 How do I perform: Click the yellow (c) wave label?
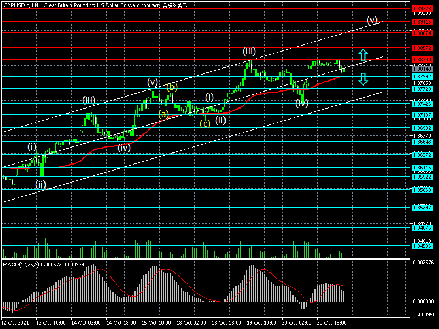[x=205, y=124]
